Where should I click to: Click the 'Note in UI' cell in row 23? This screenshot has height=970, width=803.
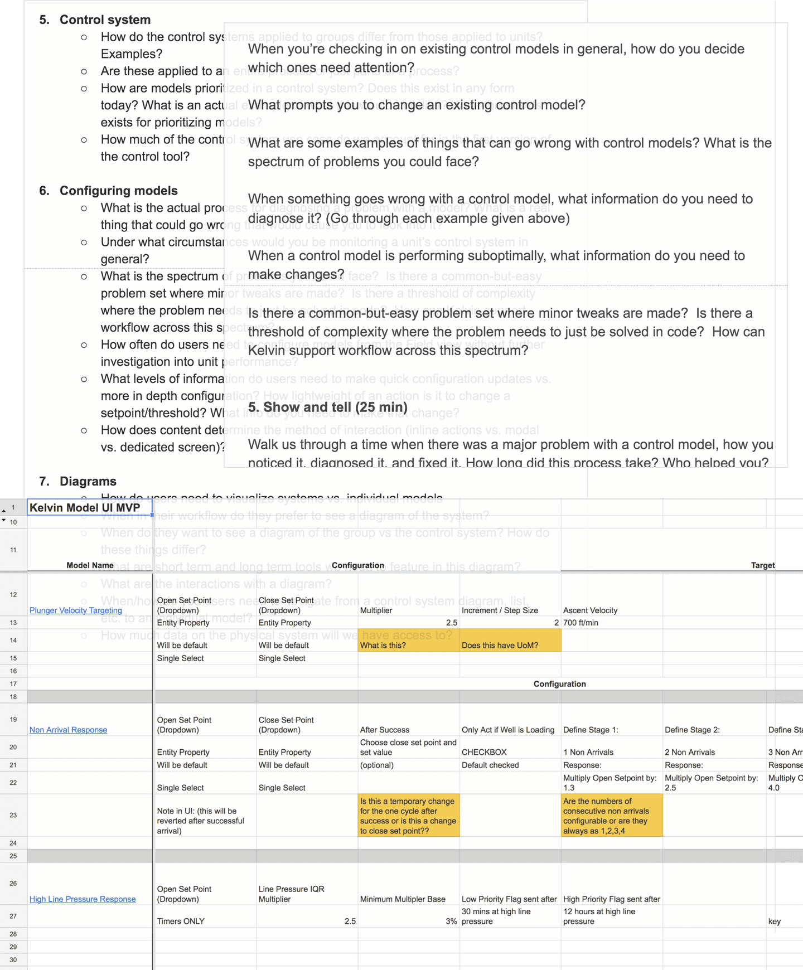click(x=205, y=816)
